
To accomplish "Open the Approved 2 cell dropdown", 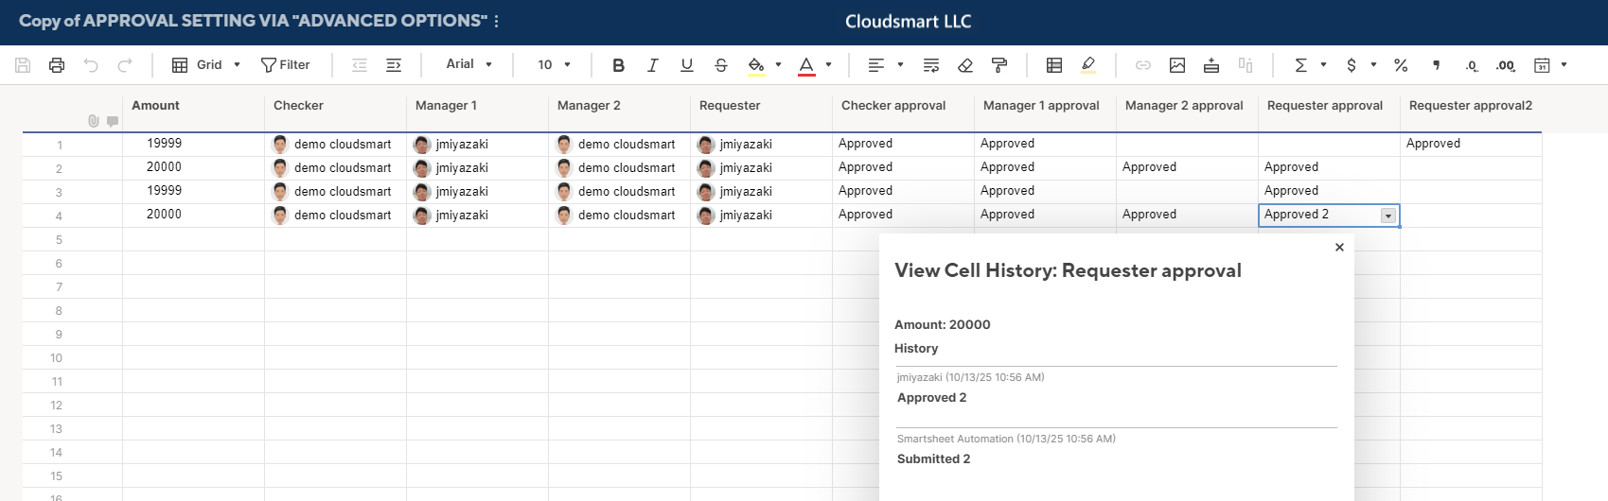I will click(x=1388, y=216).
